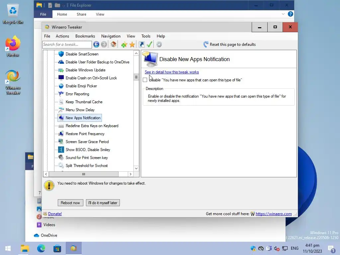Image resolution: width=340 pixels, height=255 pixels.
Task: Open Microsoft Store from the taskbar
Action: coord(57,248)
